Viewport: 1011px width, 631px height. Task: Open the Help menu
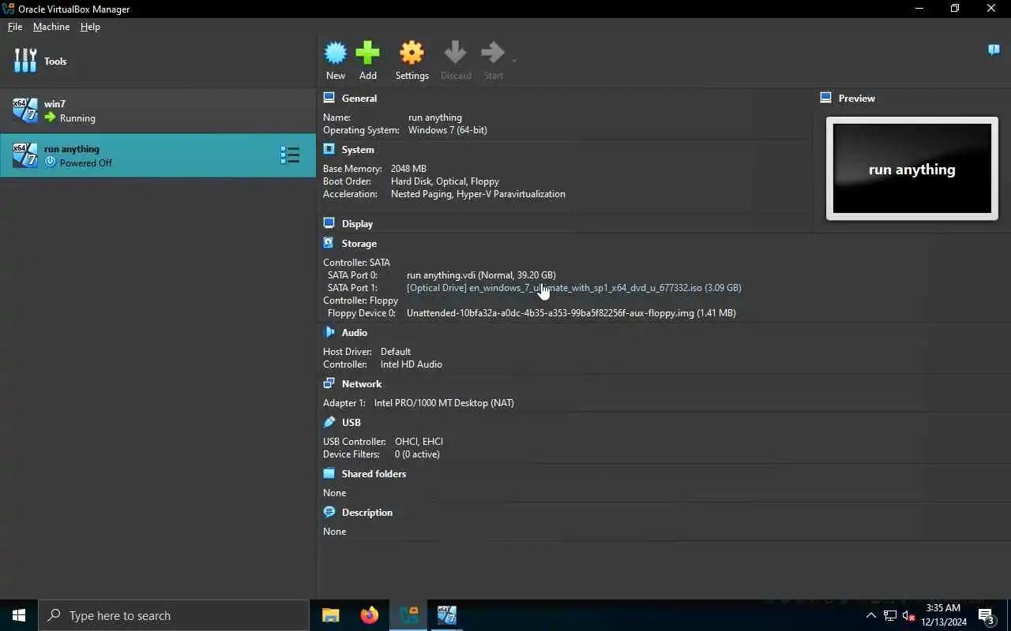pos(90,27)
